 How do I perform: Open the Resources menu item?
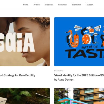62,5
